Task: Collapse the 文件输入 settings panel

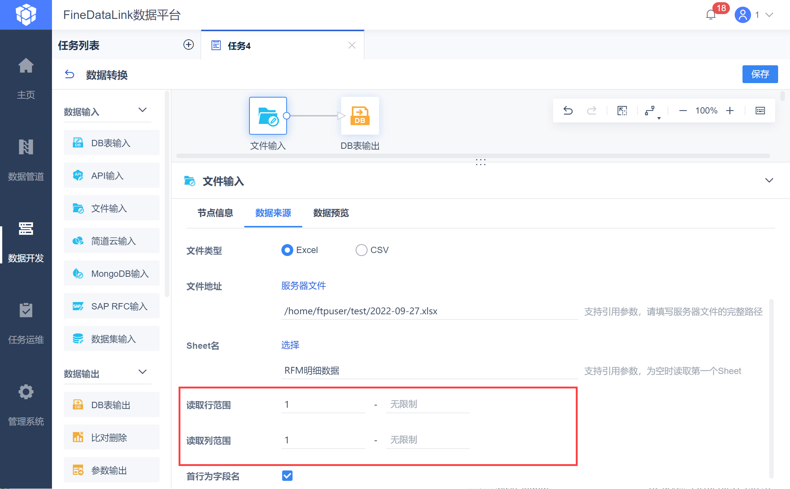Action: [x=769, y=180]
